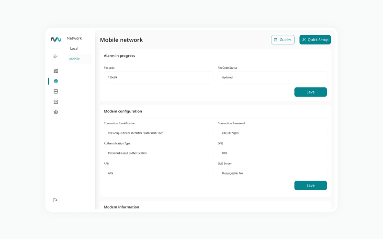Open the code terminal icon
The height and width of the screenshot is (239, 383).
click(x=56, y=102)
